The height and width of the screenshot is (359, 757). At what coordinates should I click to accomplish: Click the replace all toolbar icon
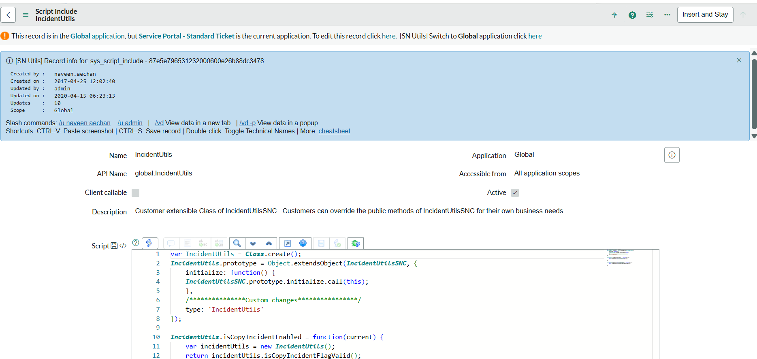(219, 243)
